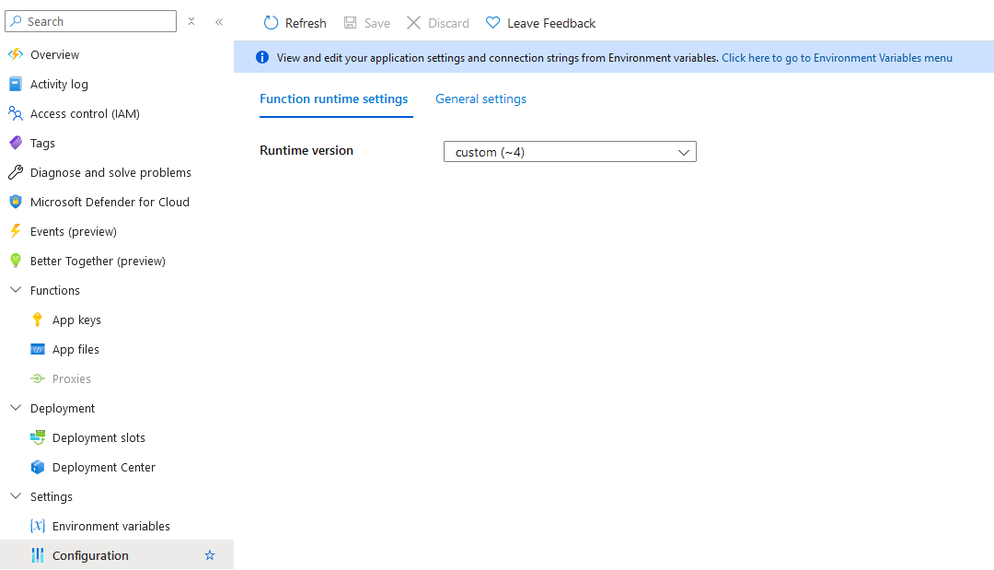Click the Functions section heading
Viewport: 994px width, 570px height.
55,290
